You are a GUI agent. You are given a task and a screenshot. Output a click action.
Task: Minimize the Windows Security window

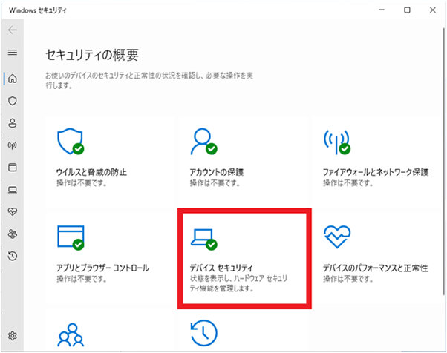click(x=382, y=10)
